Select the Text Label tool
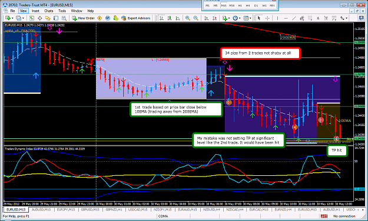Image resolution: width=368 pixels, height=221 pixels. (x=326, y=18)
